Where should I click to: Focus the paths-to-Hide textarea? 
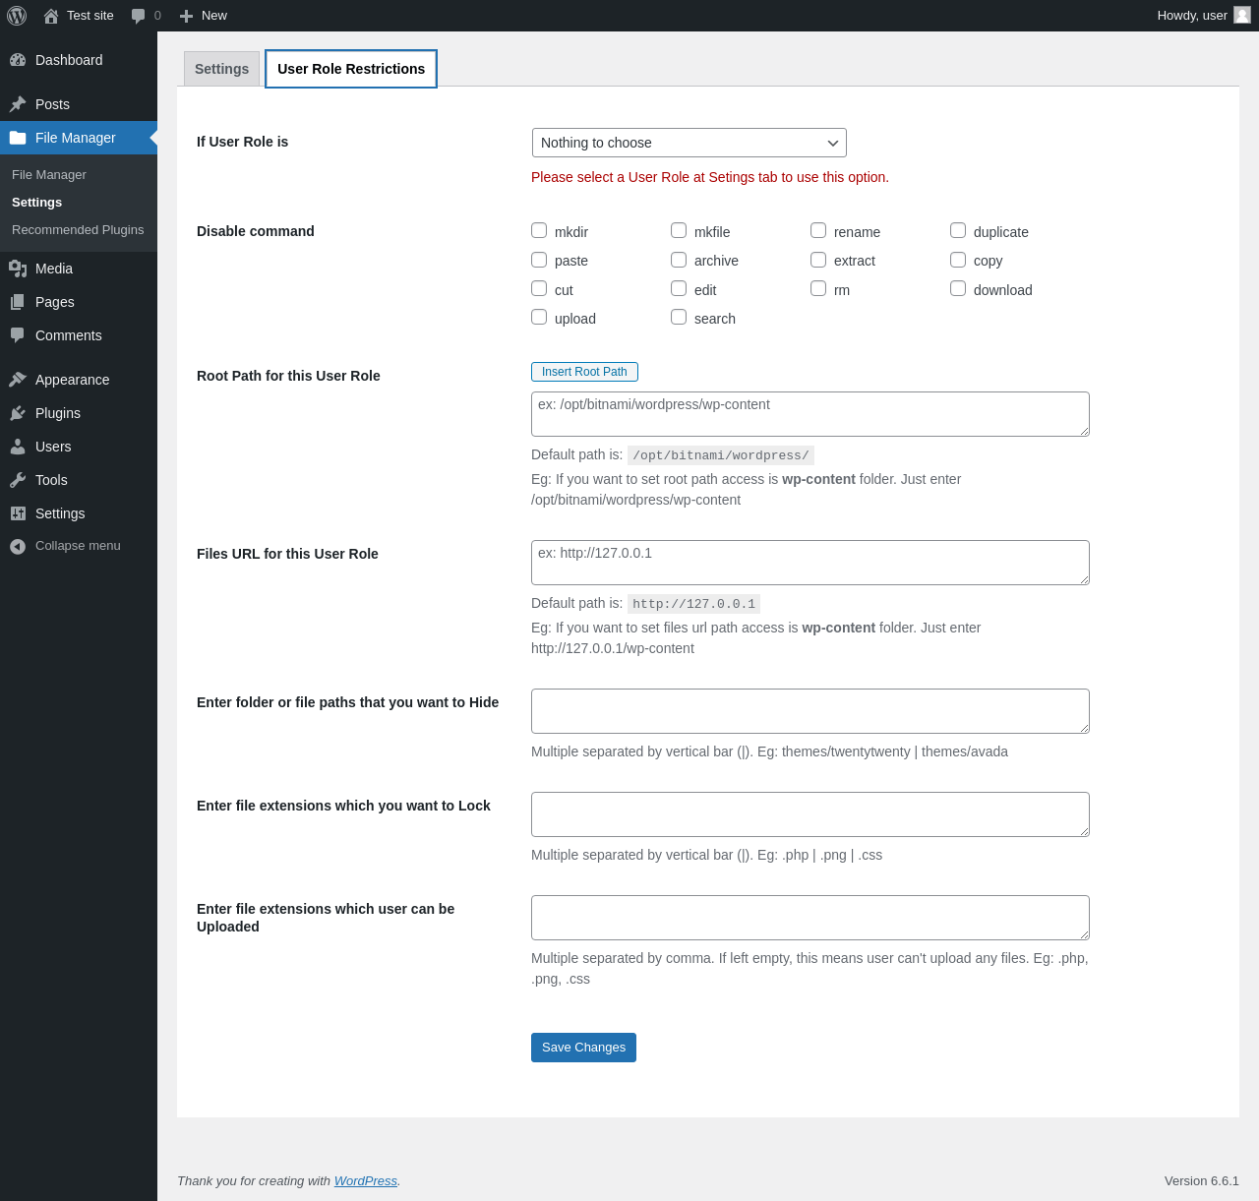point(810,711)
